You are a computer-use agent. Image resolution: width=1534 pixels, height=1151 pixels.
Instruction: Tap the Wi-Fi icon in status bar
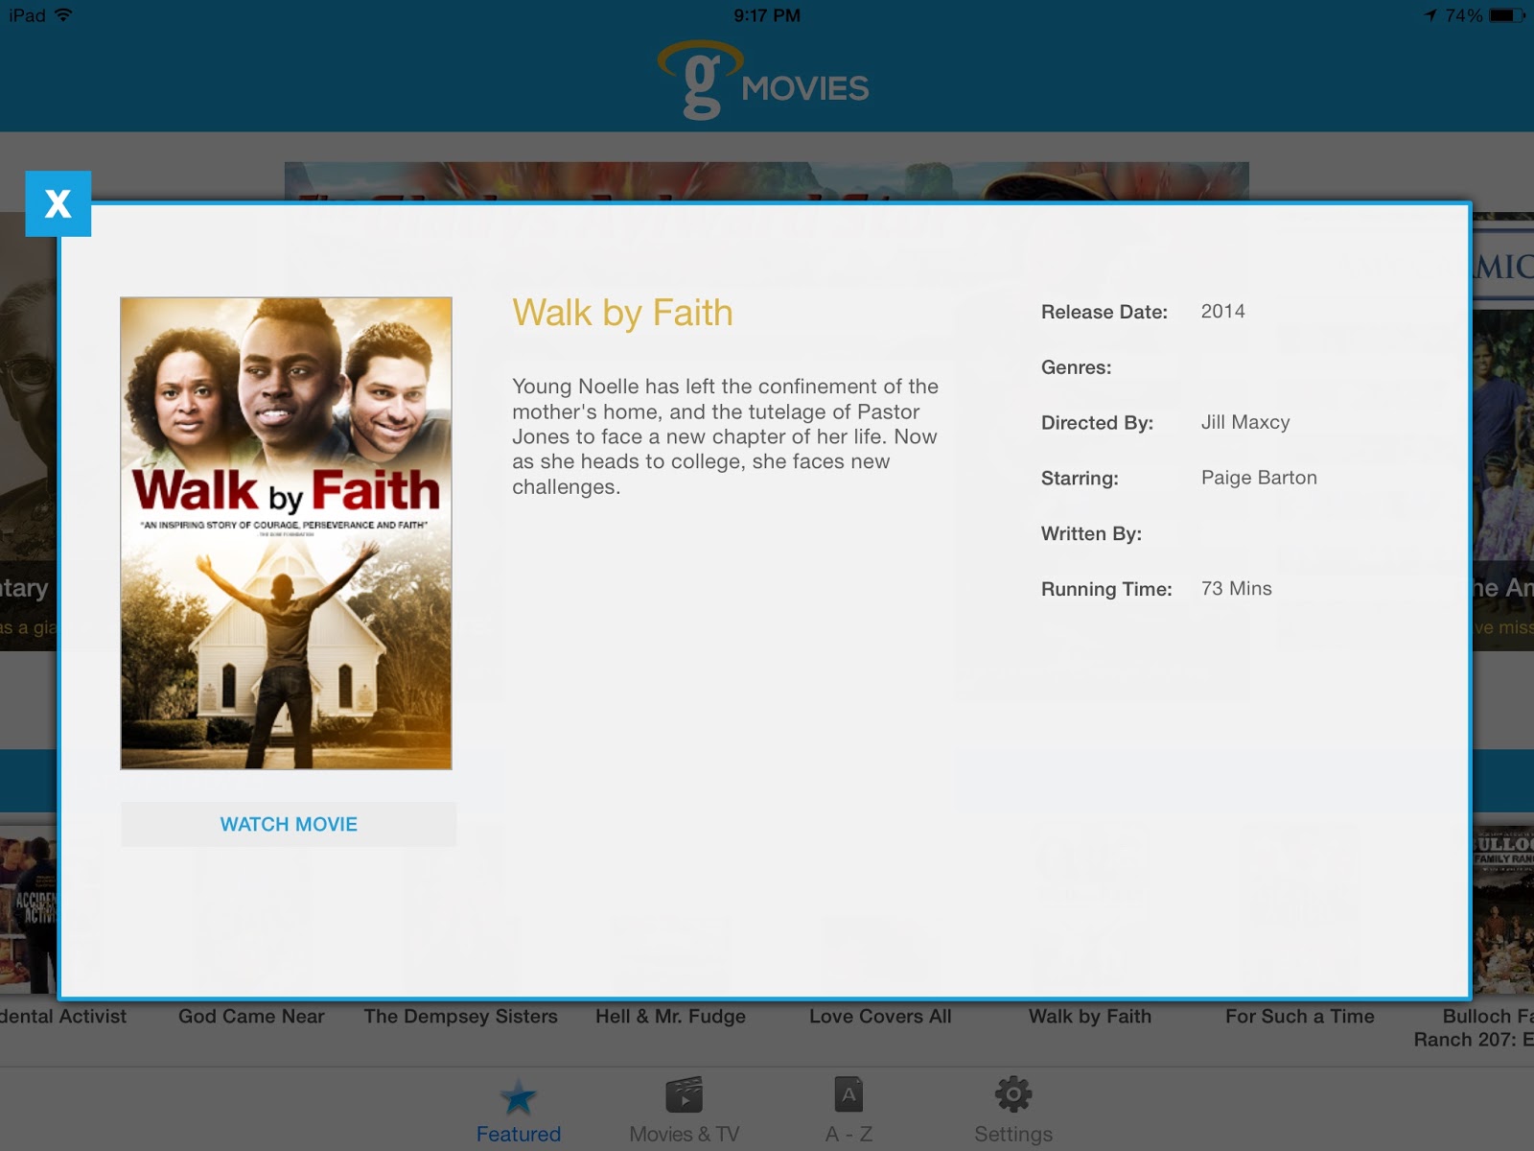[64, 15]
